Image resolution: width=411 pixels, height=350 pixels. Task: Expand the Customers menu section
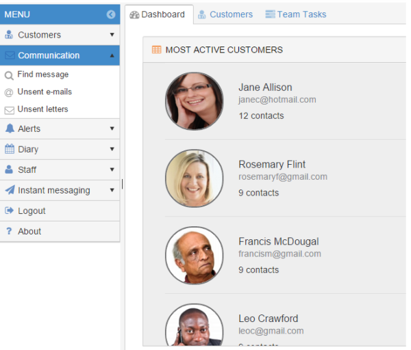112,35
